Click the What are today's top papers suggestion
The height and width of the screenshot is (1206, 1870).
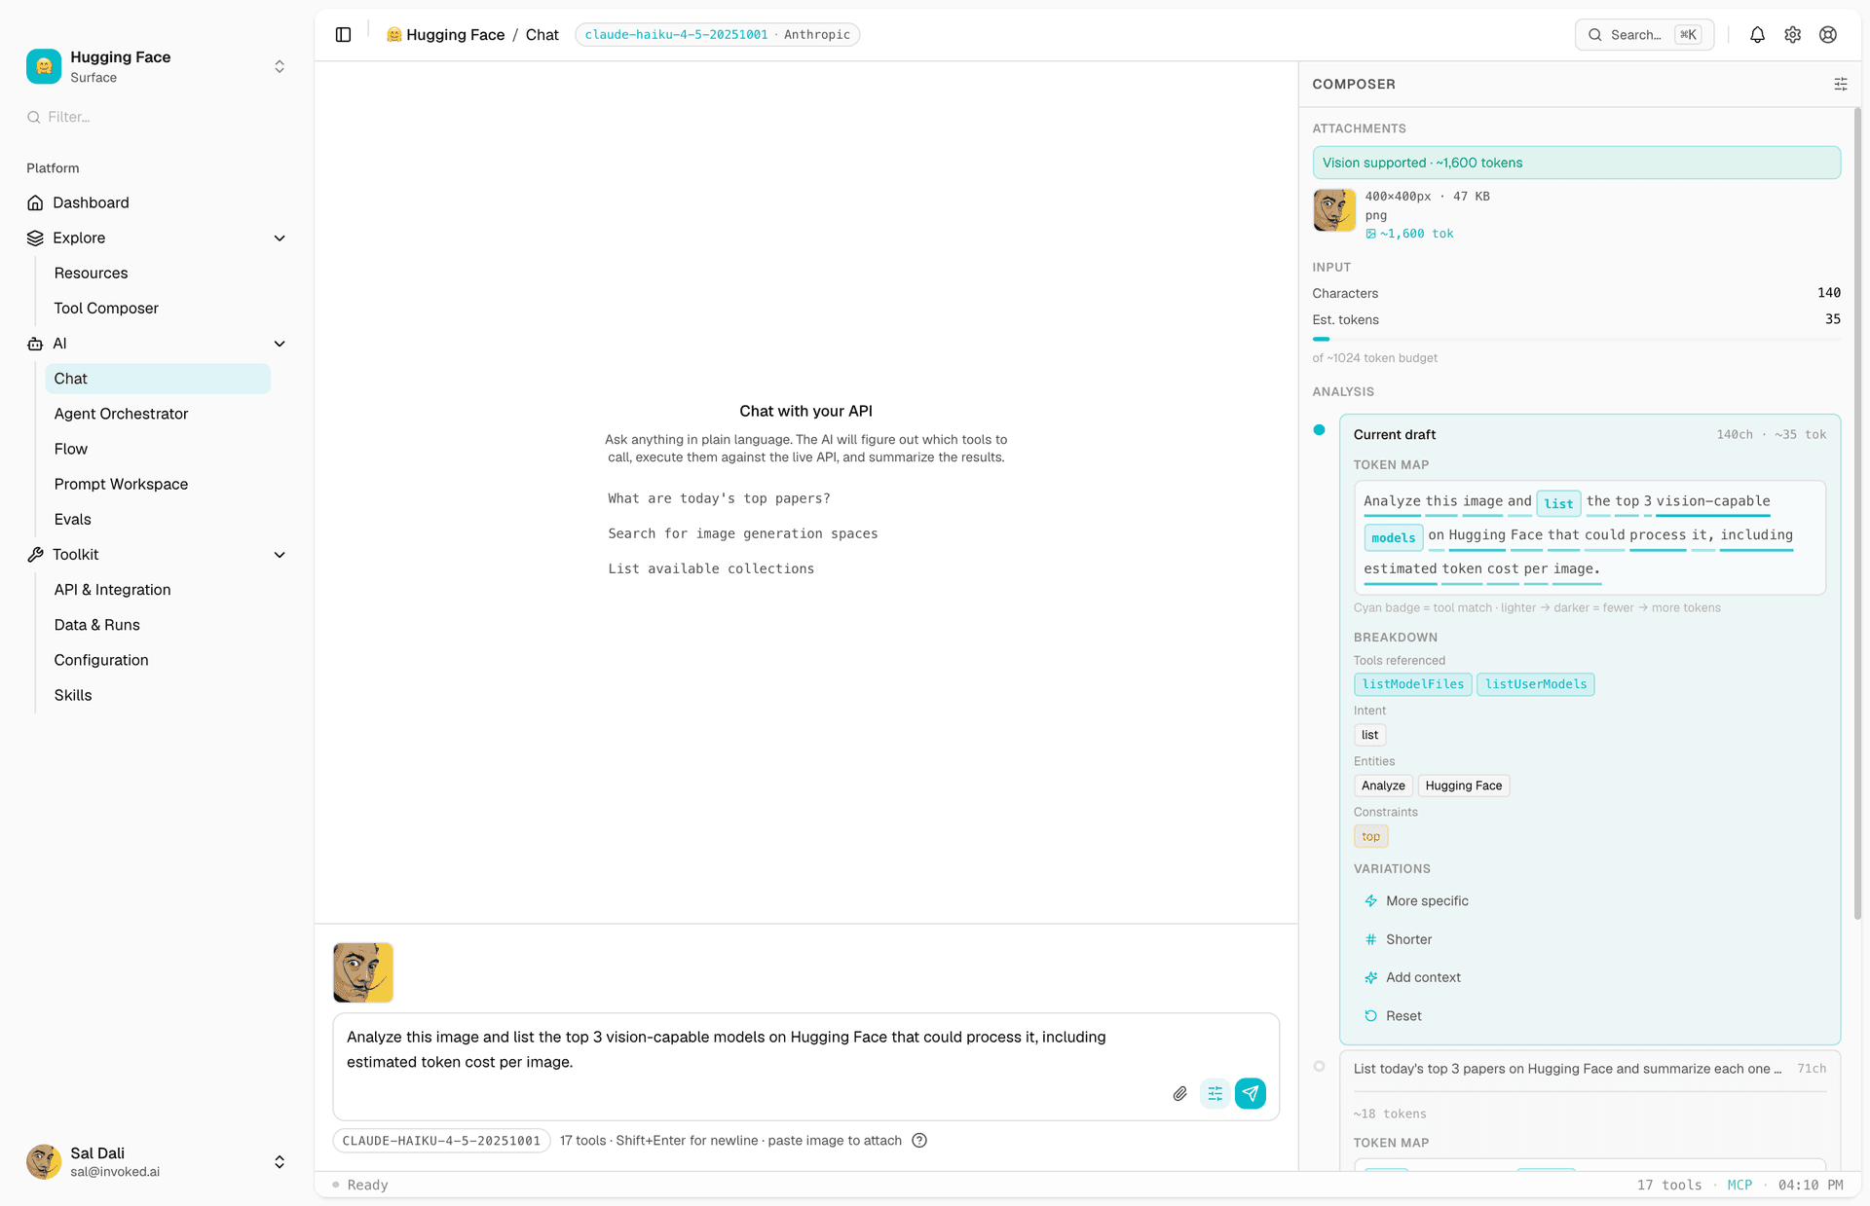click(x=719, y=498)
